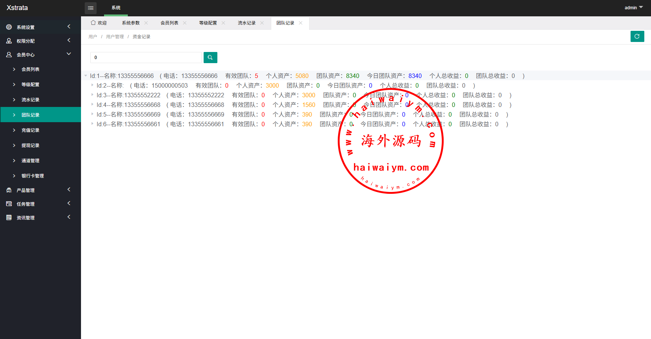Click the 权限分配 user icon
651x339 pixels.
(9, 41)
